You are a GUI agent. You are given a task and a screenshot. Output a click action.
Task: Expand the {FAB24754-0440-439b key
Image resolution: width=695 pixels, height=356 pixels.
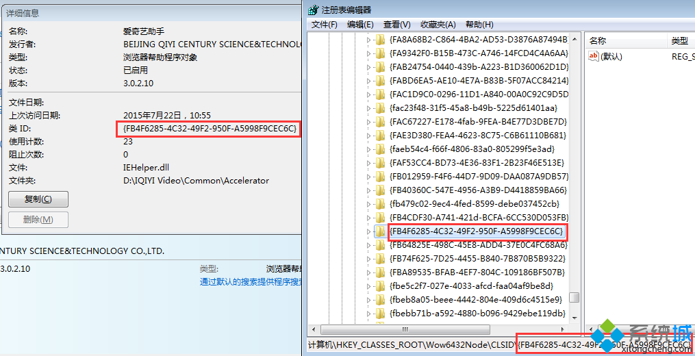368,67
